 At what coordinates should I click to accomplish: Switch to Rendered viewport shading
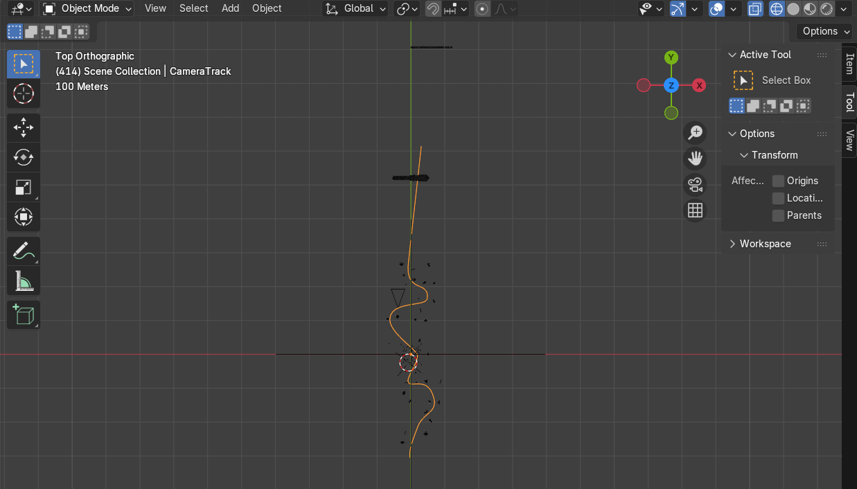click(x=827, y=9)
